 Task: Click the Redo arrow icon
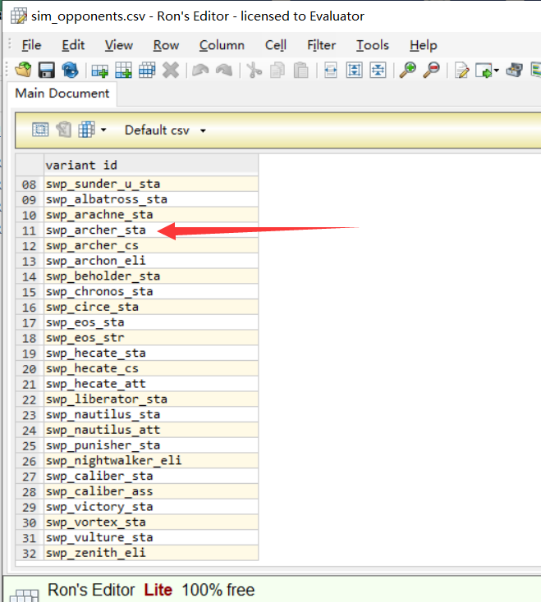pos(222,71)
